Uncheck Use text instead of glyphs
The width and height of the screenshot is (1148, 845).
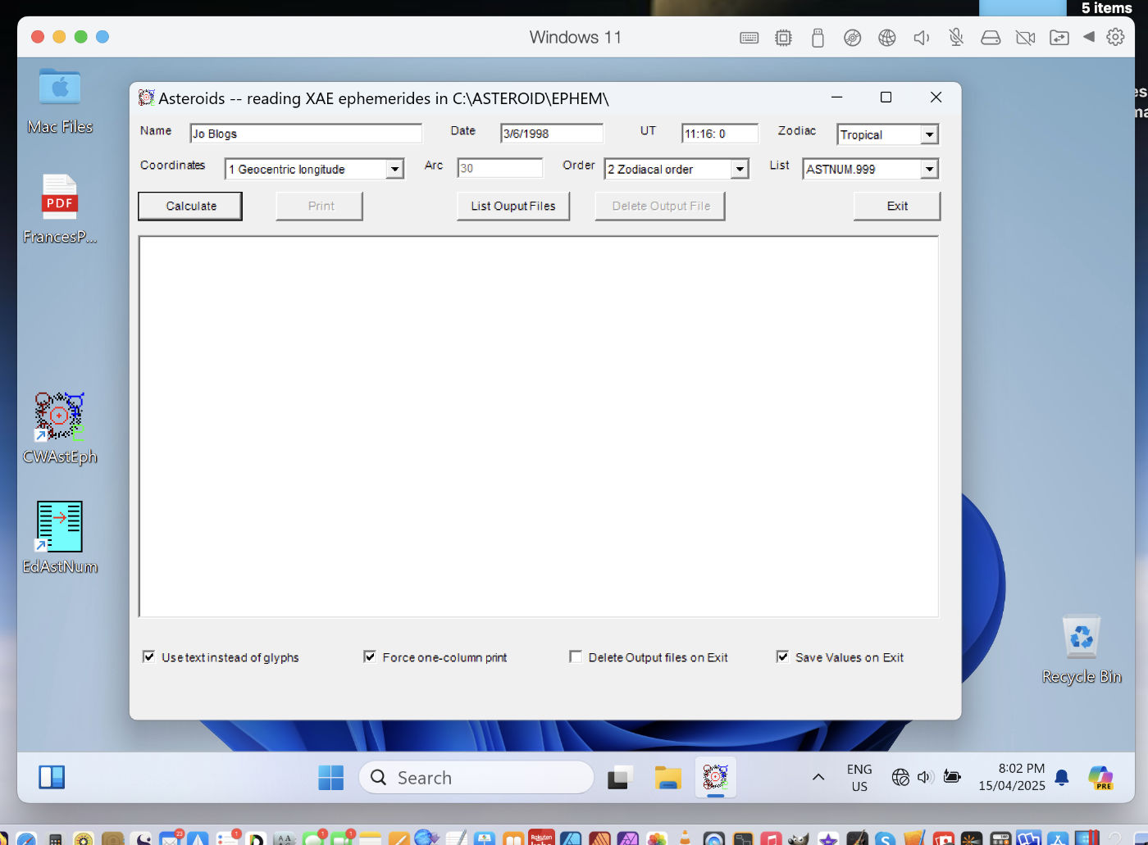(x=149, y=656)
